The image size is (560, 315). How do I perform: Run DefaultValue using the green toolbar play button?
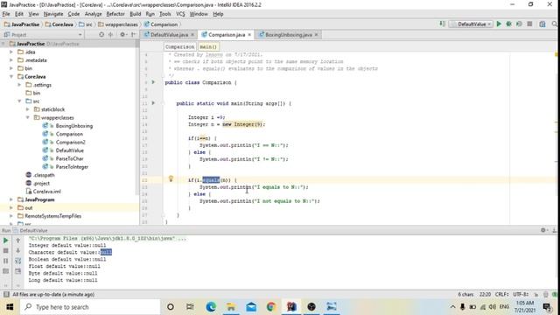(x=499, y=24)
